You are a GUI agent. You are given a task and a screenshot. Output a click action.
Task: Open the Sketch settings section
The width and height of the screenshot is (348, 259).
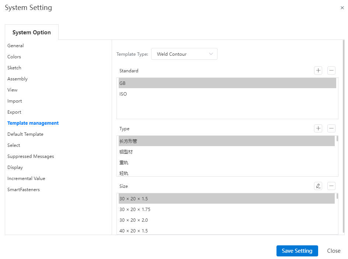click(x=14, y=68)
